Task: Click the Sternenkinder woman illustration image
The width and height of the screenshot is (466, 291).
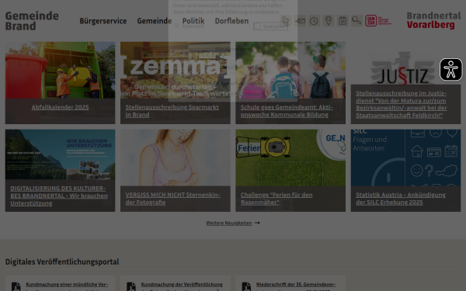Action: (176, 158)
